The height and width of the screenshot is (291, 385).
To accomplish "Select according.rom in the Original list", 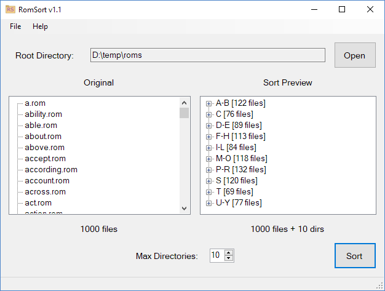I will (51, 170).
